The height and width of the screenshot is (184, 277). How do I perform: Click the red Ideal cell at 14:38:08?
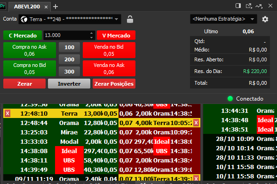(x=69, y=151)
